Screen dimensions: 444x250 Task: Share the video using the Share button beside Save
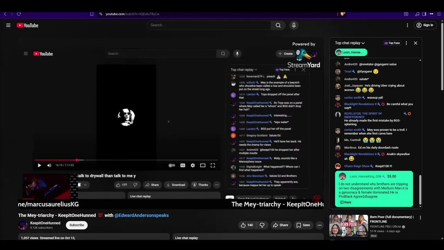[280, 225]
